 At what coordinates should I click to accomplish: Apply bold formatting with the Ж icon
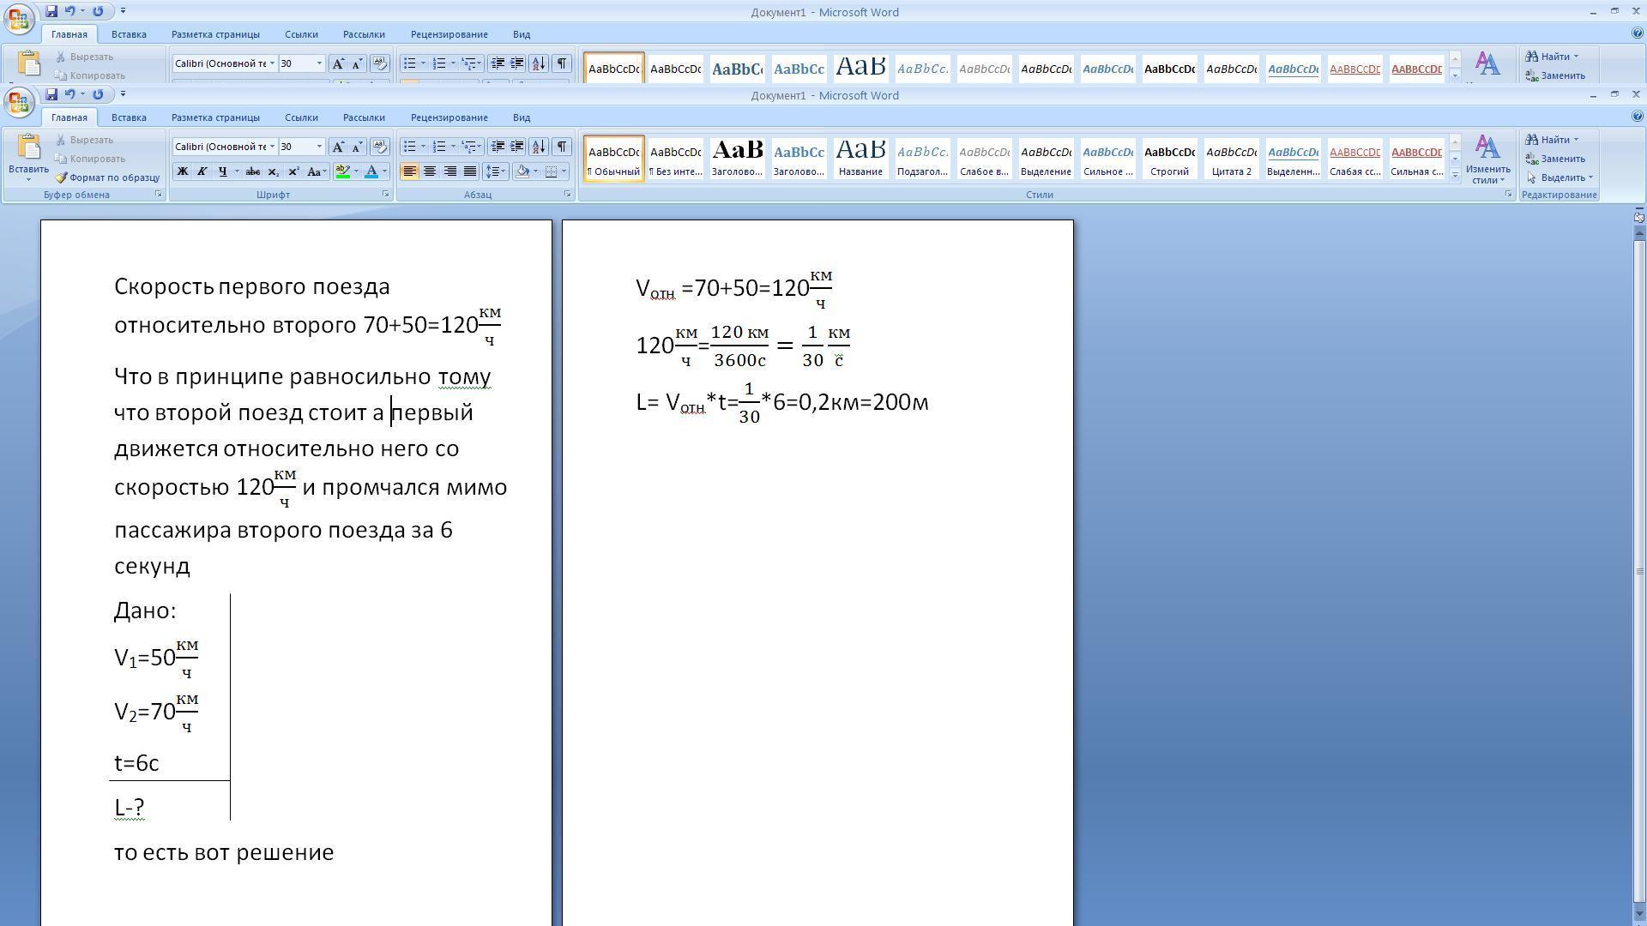(181, 171)
